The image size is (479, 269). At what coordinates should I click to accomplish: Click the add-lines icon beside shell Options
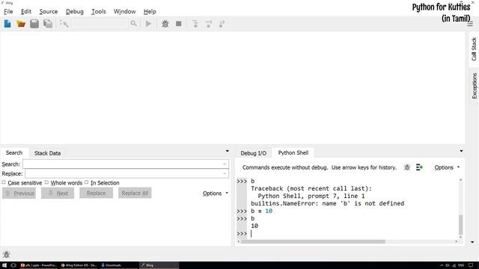point(419,167)
